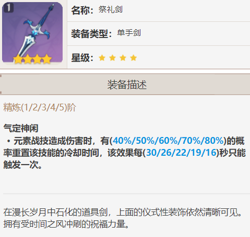Screen dimensions: 250x237
Task: Click the lore line 拥有受时间之风冲刷的祝福力量
Action: (66, 224)
